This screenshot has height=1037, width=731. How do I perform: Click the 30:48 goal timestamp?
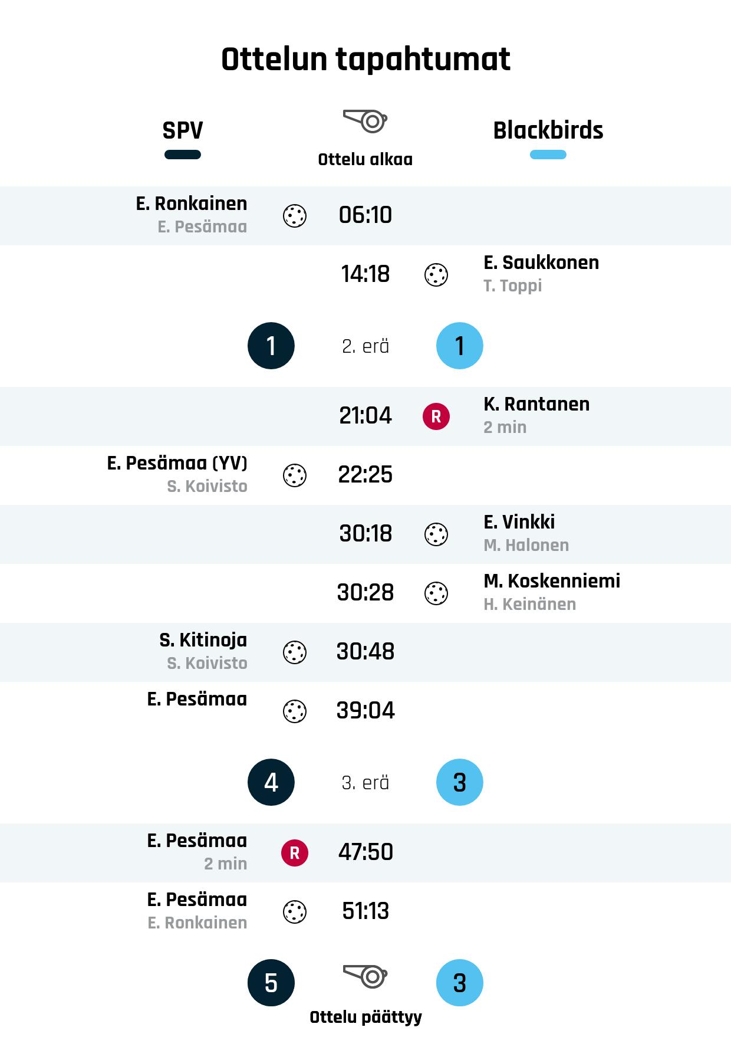[365, 652]
